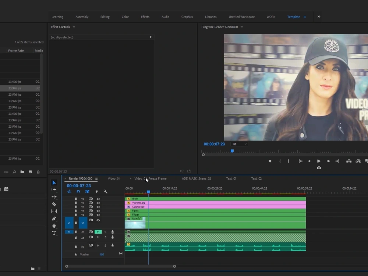Select the Hand tool

tap(54, 226)
